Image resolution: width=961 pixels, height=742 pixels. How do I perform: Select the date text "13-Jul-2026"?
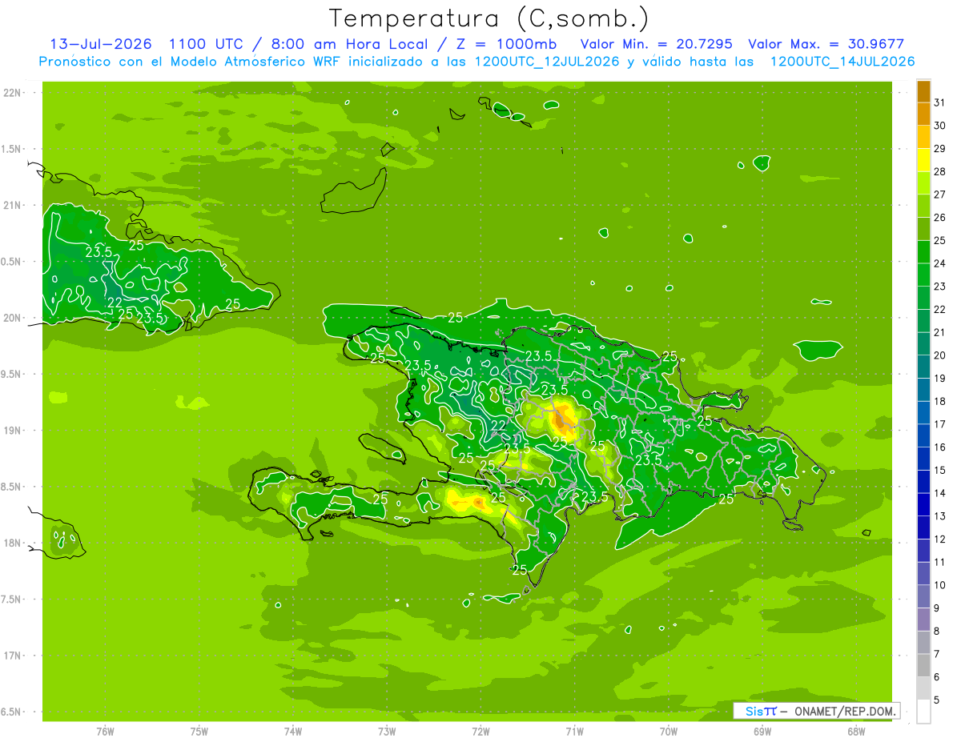(100, 44)
